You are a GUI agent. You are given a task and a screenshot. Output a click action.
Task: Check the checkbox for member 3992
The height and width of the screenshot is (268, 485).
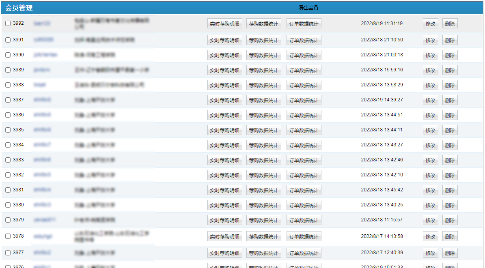click(8, 24)
